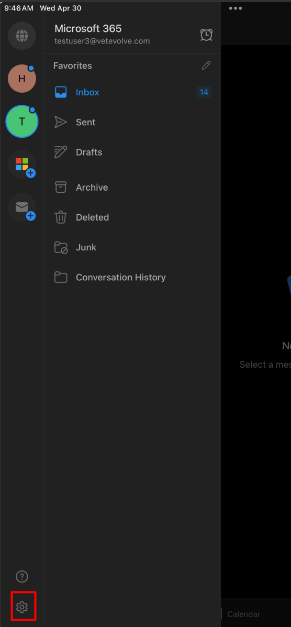Open the Sent folder
The width and height of the screenshot is (291, 627).
point(132,123)
